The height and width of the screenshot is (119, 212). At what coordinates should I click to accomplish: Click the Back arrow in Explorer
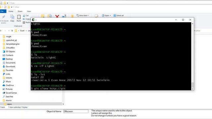coord(1,31)
